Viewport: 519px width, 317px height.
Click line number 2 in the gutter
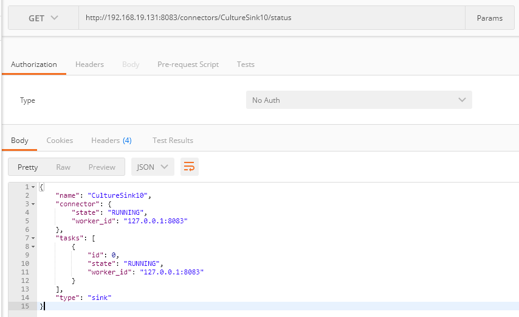click(x=27, y=195)
